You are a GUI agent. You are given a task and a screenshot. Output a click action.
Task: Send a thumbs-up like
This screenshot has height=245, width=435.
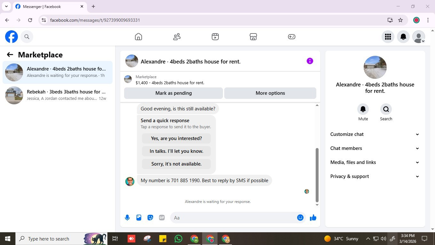click(313, 218)
